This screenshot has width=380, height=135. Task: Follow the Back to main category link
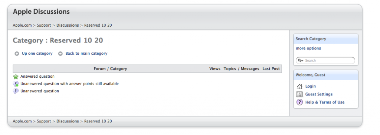click(86, 53)
